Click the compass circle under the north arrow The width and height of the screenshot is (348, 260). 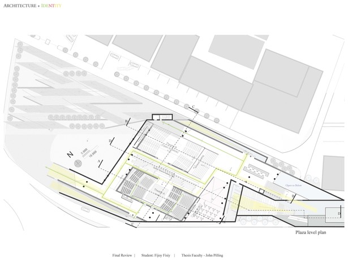coord(78,164)
